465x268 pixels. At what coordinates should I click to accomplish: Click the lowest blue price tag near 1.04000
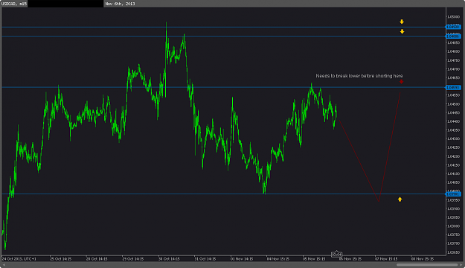point(453,194)
